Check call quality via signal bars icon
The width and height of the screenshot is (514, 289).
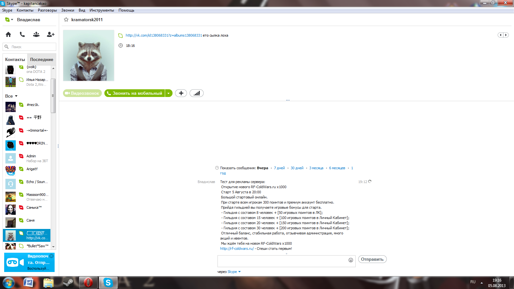click(197, 93)
